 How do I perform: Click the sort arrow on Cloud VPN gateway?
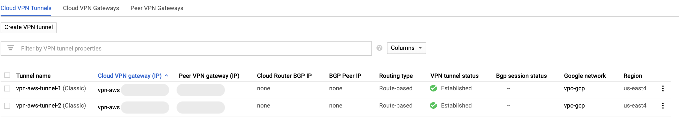[x=166, y=76]
